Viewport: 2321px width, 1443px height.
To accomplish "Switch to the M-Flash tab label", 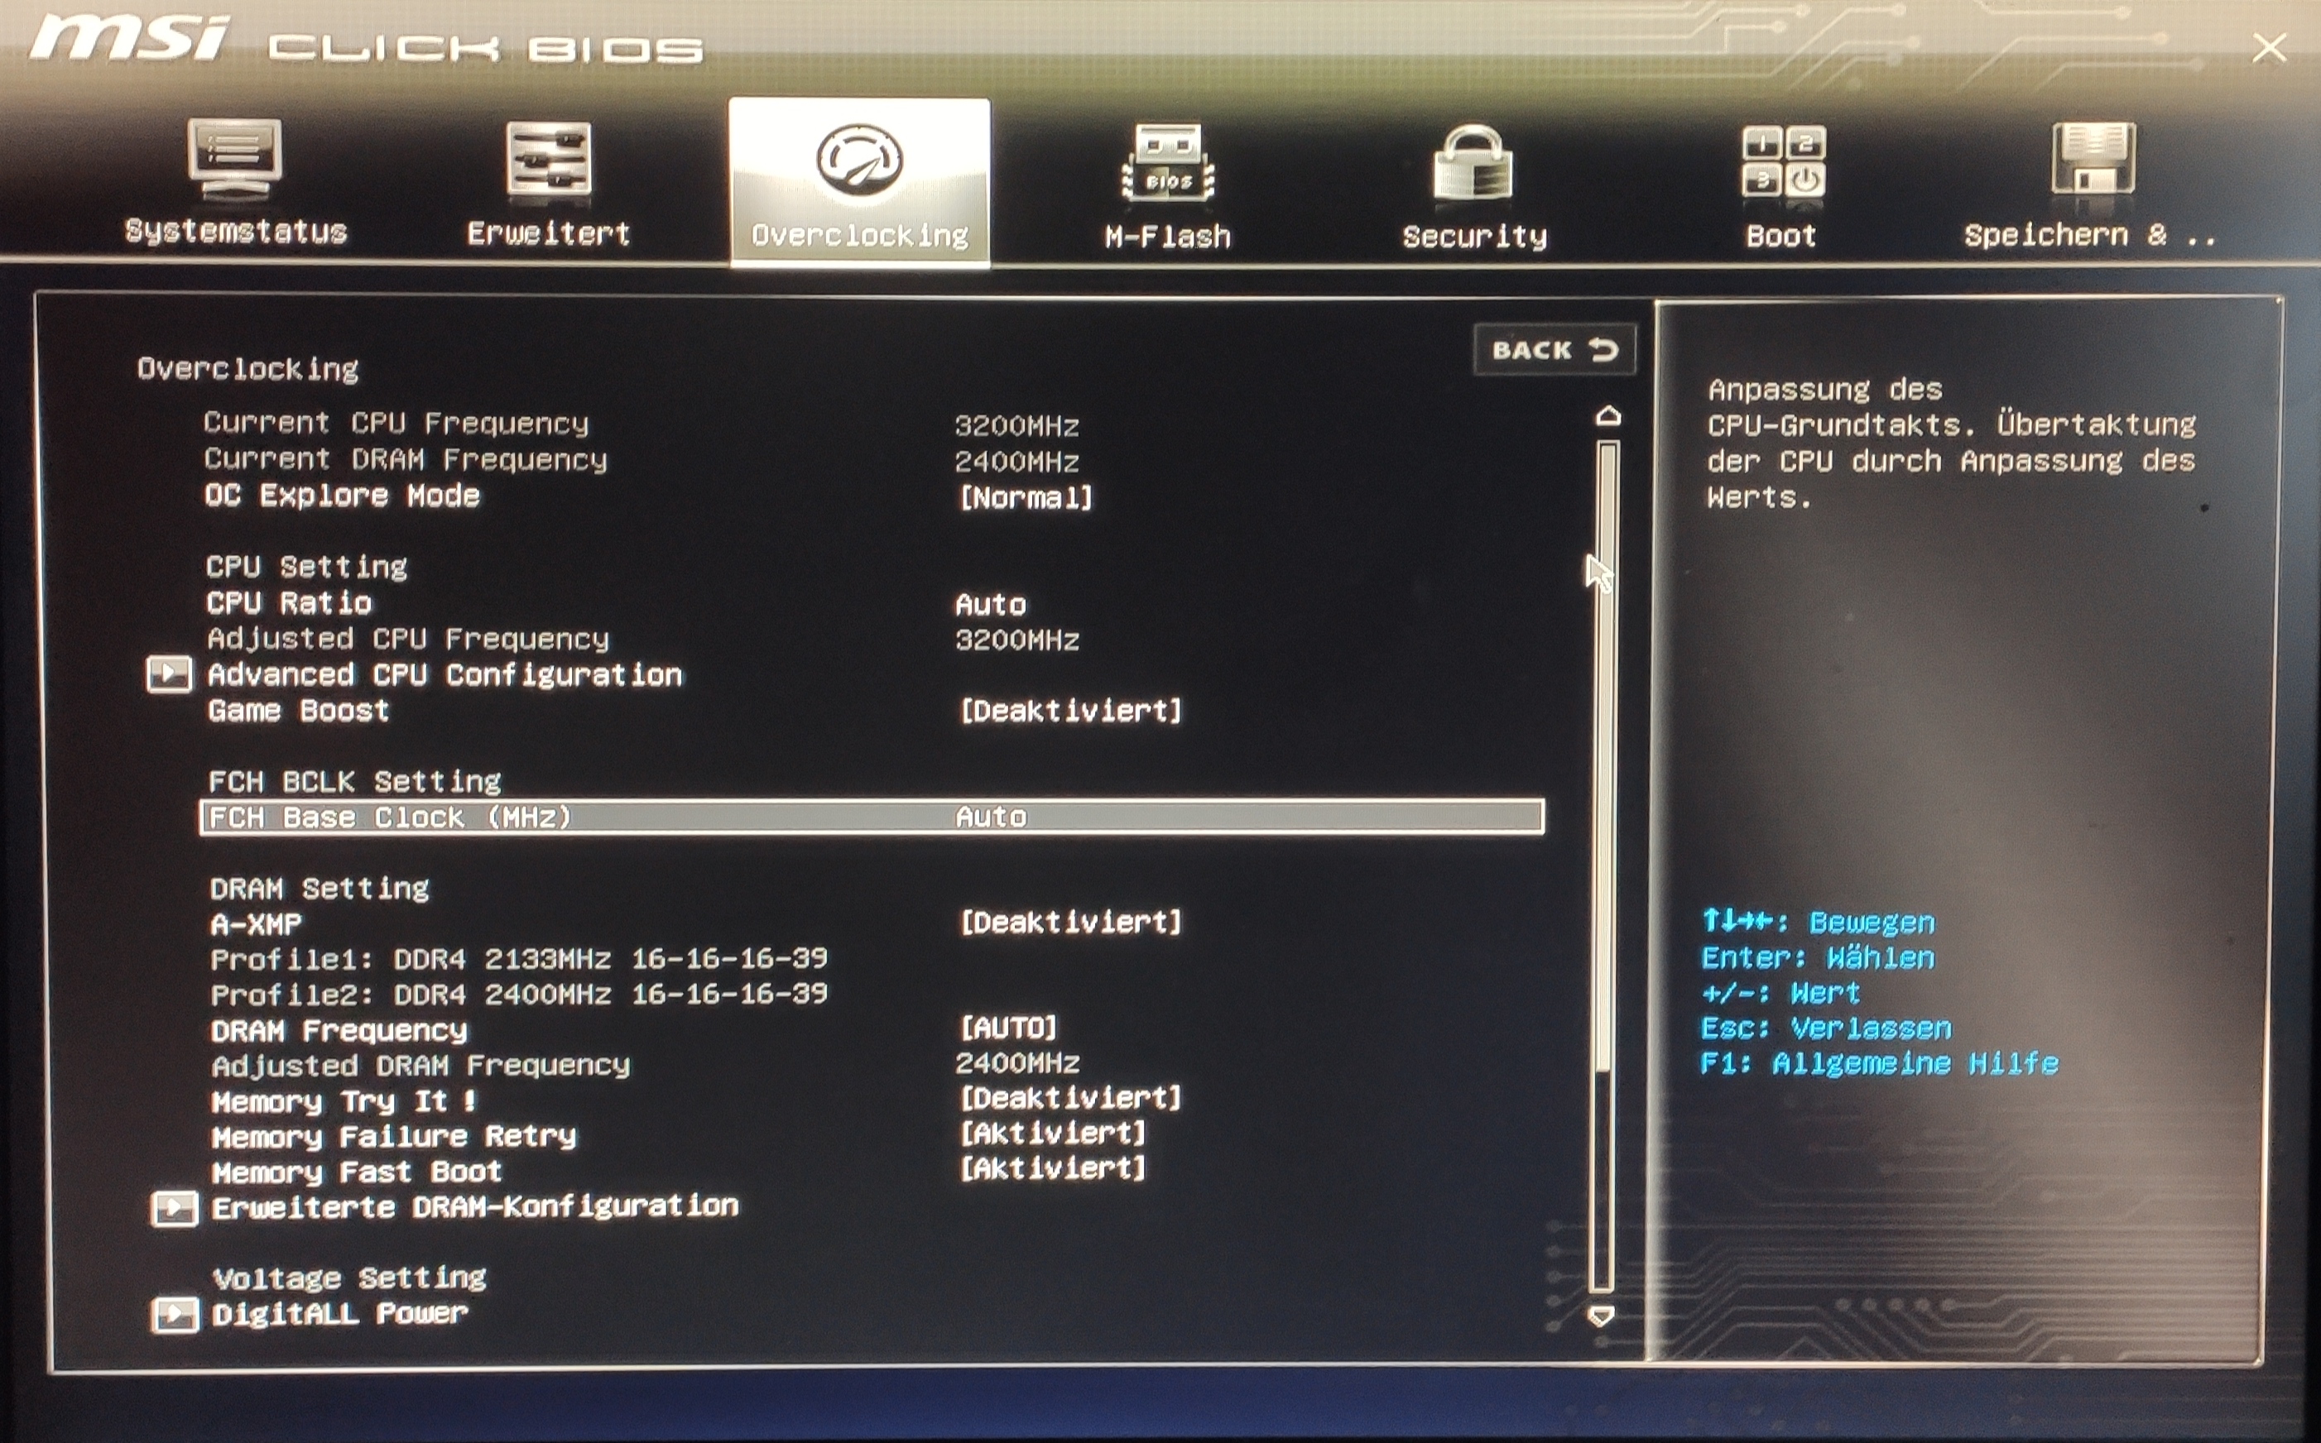I will pyautogui.click(x=1168, y=236).
